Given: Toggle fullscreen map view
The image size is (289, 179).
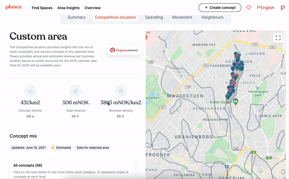Looking at the screenshot, I should pos(278,38).
